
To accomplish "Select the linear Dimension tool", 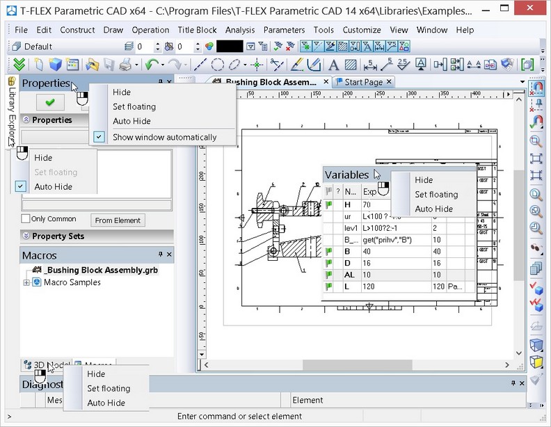I will click(370, 64).
